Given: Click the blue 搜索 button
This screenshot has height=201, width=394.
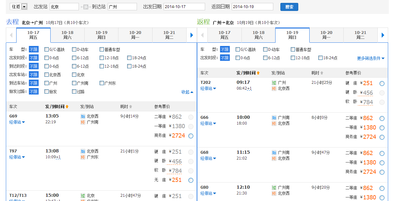Looking at the screenshot, I should pyautogui.click(x=289, y=7).
